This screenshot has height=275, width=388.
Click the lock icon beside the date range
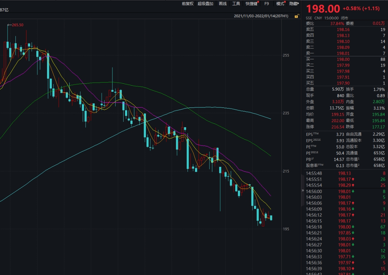tap(296, 16)
